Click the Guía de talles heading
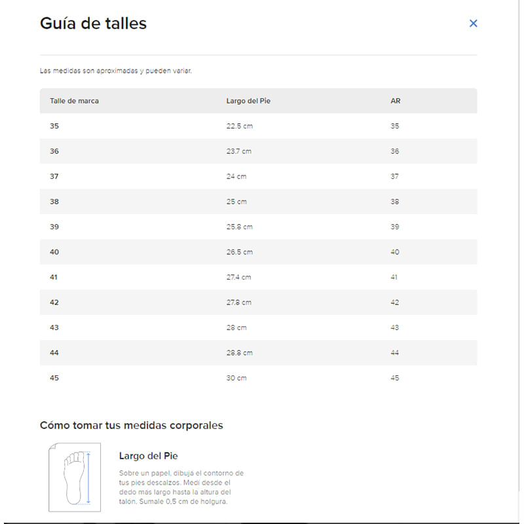 [93, 24]
